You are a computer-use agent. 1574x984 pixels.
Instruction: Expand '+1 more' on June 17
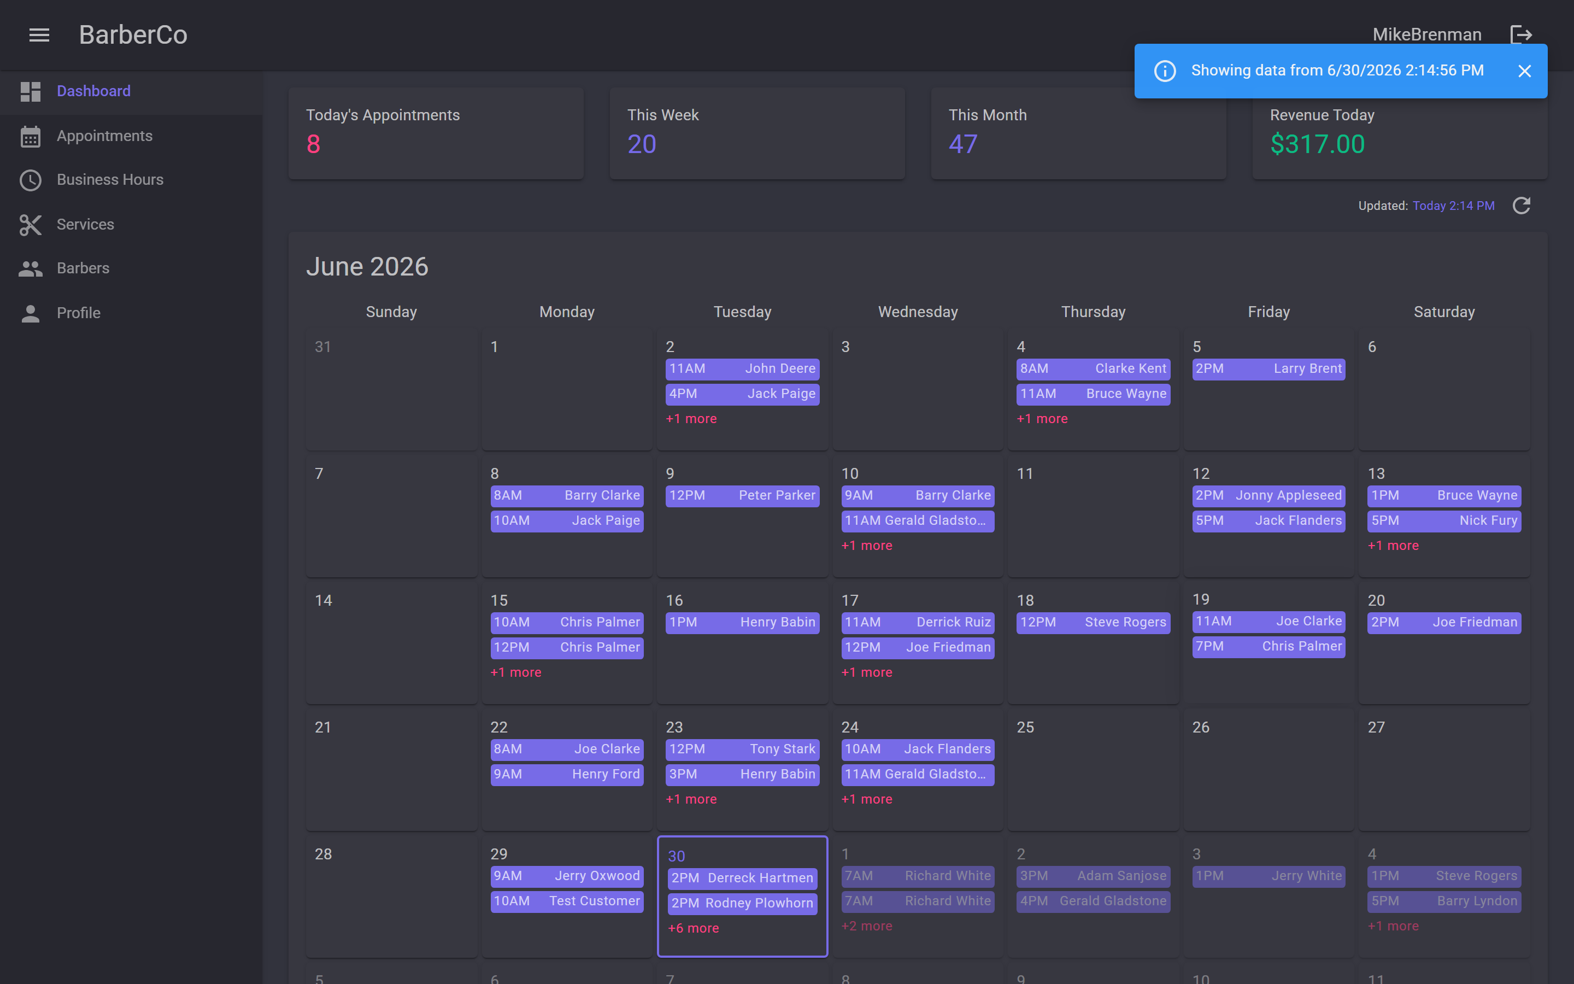click(866, 673)
